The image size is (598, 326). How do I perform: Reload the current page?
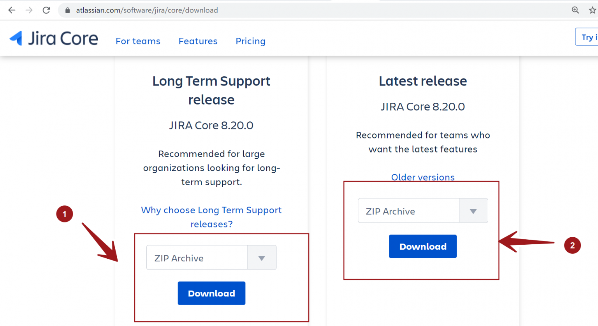click(46, 10)
